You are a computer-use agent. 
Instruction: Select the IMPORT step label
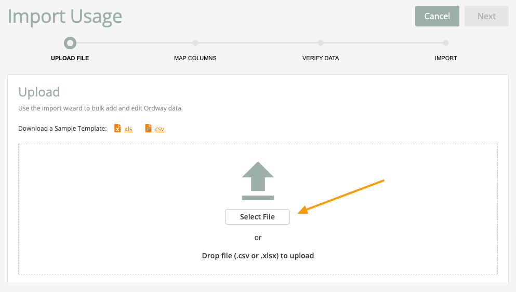click(446, 58)
